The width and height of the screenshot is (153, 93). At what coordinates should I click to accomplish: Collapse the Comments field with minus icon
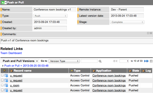pyautogui.click(x=148, y=33)
